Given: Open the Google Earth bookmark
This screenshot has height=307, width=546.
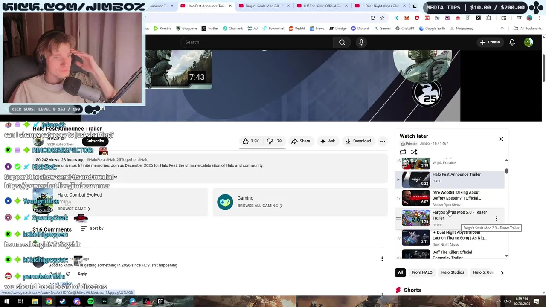Looking at the screenshot, I should click(x=432, y=29).
